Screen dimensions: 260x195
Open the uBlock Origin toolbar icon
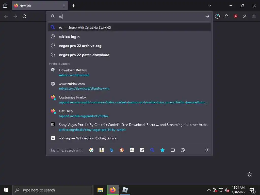(x=235, y=16)
